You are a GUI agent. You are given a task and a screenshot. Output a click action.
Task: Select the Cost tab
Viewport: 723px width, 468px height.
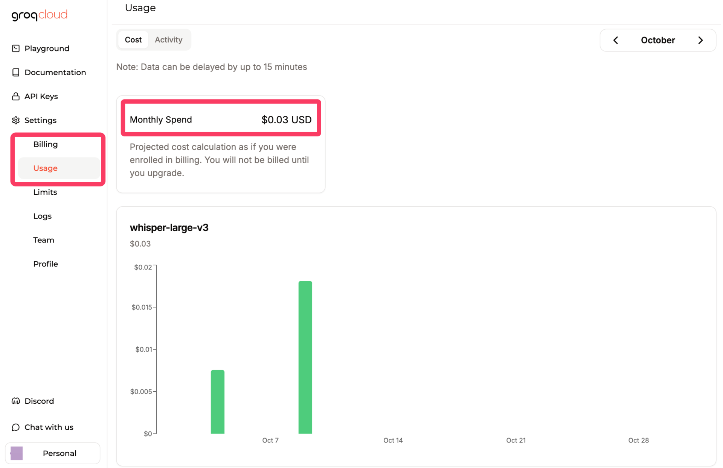[x=133, y=40]
